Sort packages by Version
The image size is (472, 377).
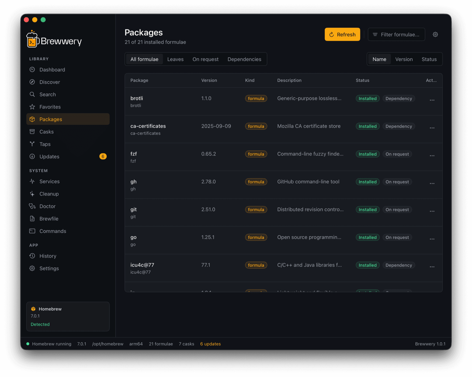coord(404,59)
